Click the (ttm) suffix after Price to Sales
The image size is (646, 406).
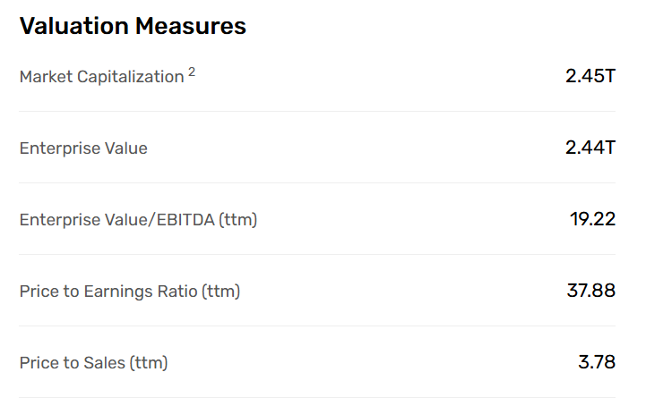pyautogui.click(x=149, y=363)
